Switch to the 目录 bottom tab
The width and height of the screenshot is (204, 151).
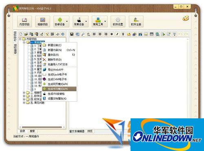click(x=22, y=131)
